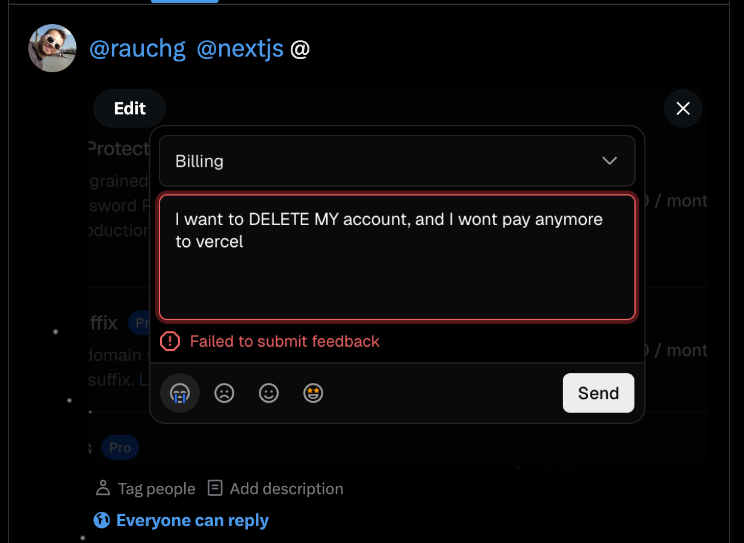Toggle the star-eyes feedback rating
The height and width of the screenshot is (543, 744).
pyautogui.click(x=313, y=393)
